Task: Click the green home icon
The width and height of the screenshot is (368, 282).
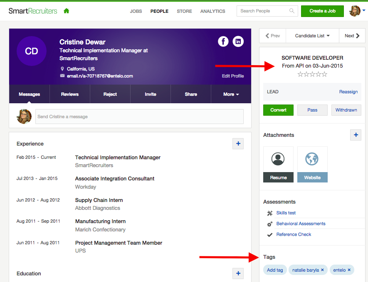Action: click(67, 11)
